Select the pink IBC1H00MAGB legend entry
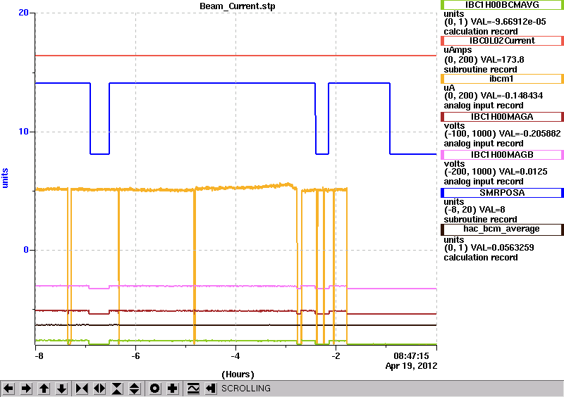Screen dimensions: 564x397 click(502, 155)
